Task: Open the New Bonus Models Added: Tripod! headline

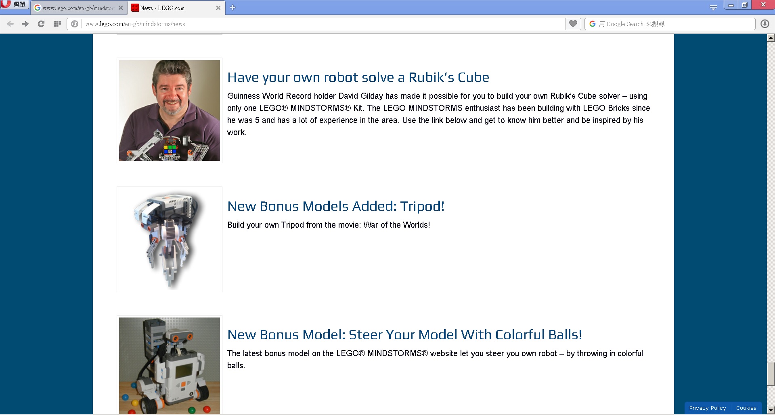Action: pos(336,206)
